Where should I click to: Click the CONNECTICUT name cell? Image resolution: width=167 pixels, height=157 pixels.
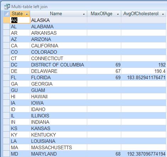tap(59, 58)
